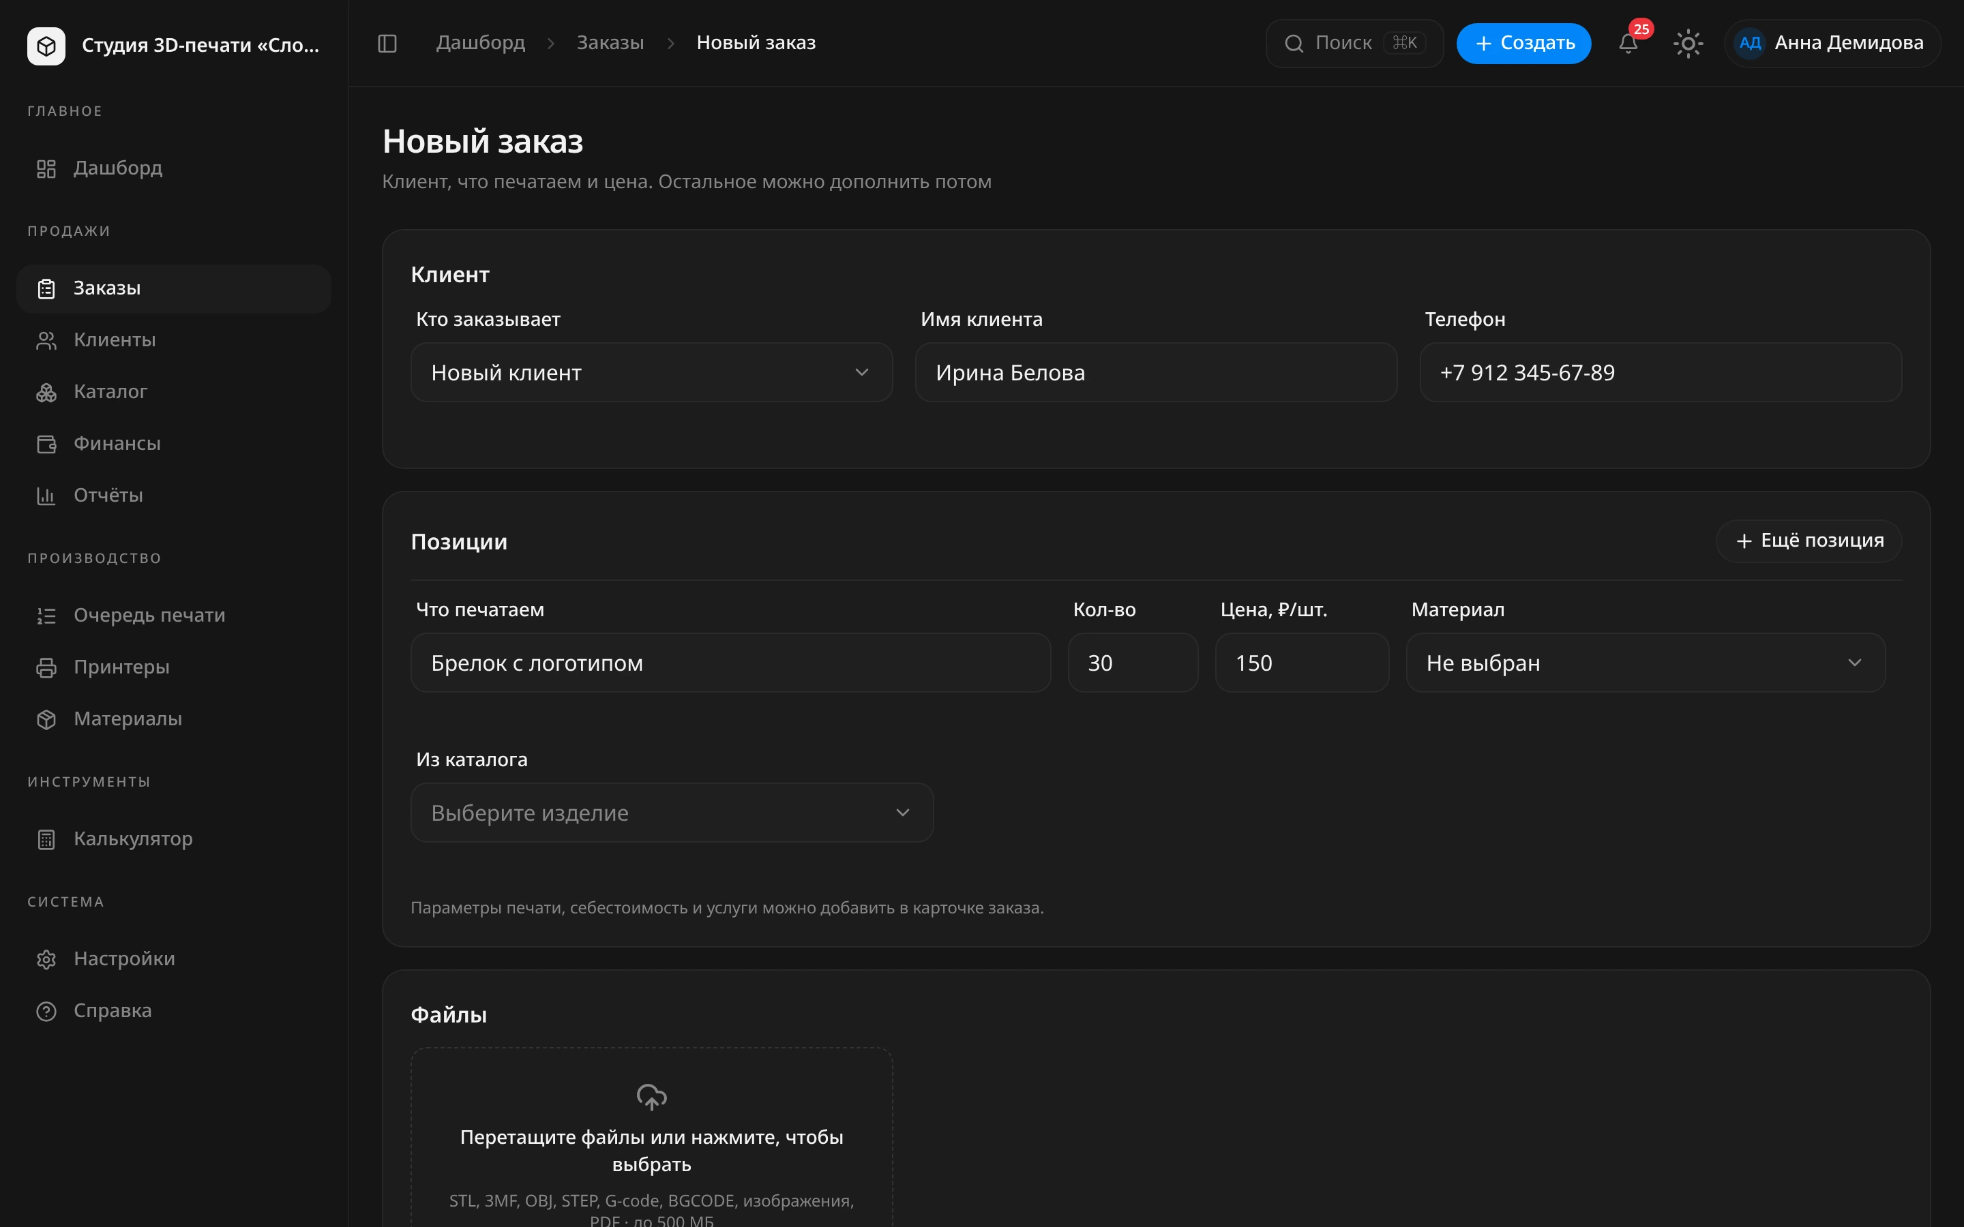Go to Клиенты section
Viewport: 1964px width, 1227px height.
[x=174, y=340]
